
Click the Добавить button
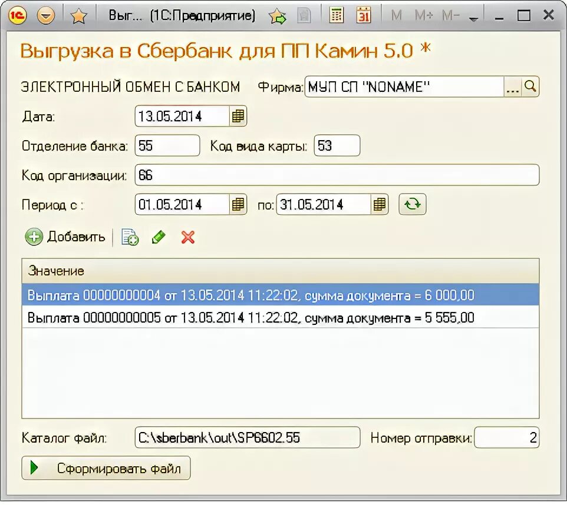[65, 237]
